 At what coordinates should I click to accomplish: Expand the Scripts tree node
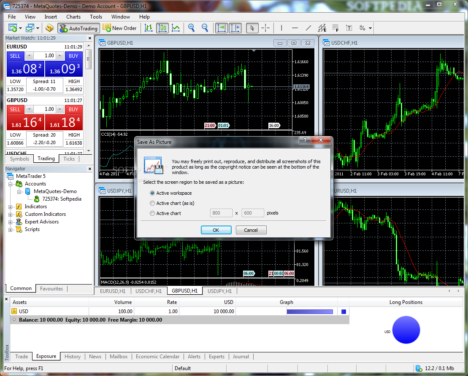10,230
